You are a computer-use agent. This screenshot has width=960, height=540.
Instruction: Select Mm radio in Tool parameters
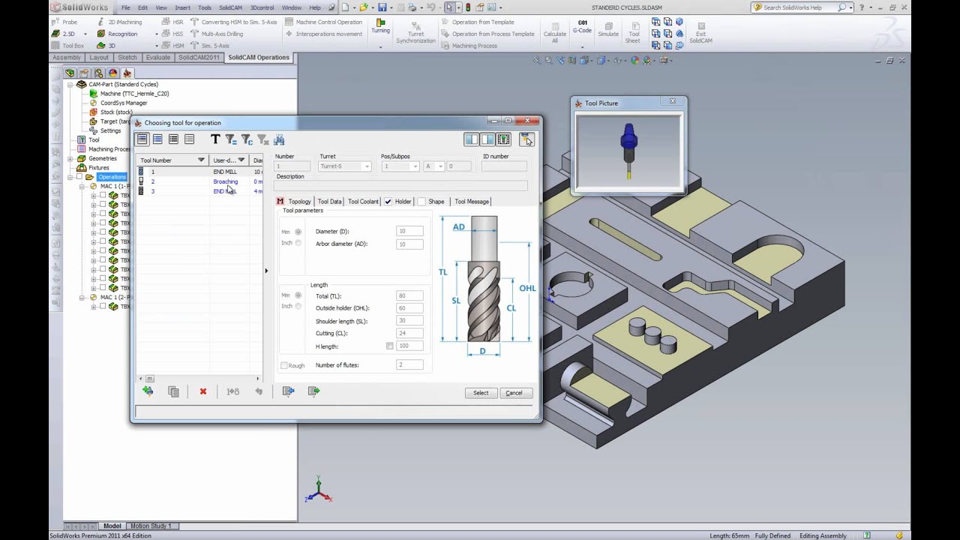[x=298, y=232]
